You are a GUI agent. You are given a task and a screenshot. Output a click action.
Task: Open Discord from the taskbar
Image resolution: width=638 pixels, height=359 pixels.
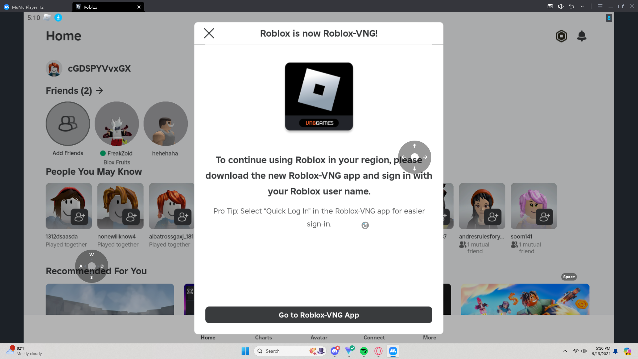335,351
